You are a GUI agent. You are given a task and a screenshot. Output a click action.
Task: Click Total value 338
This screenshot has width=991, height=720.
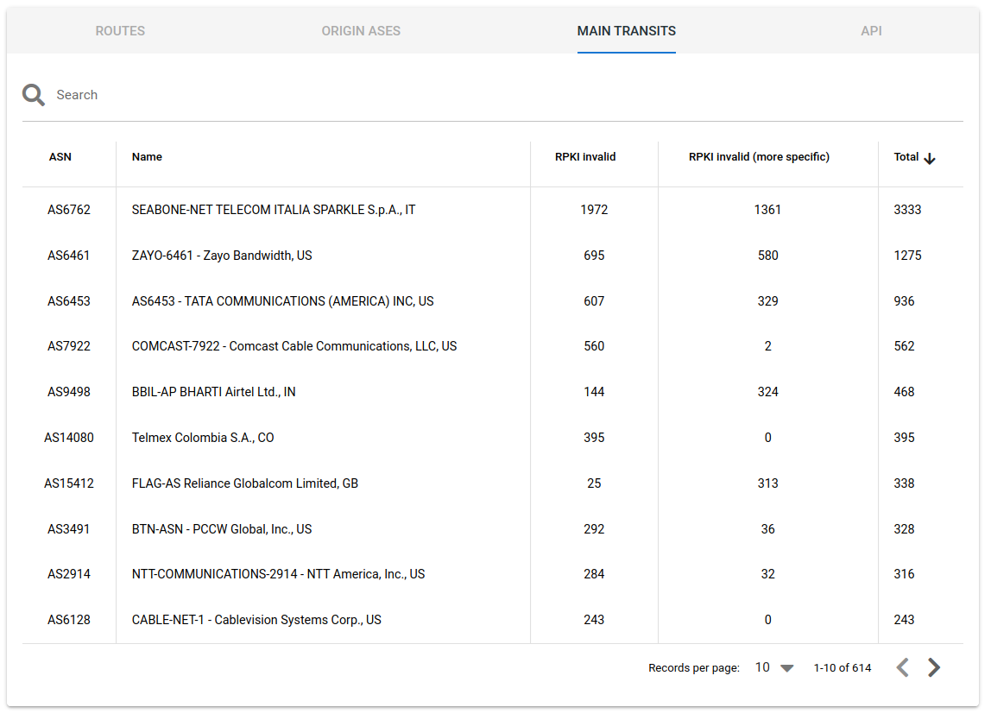click(905, 483)
